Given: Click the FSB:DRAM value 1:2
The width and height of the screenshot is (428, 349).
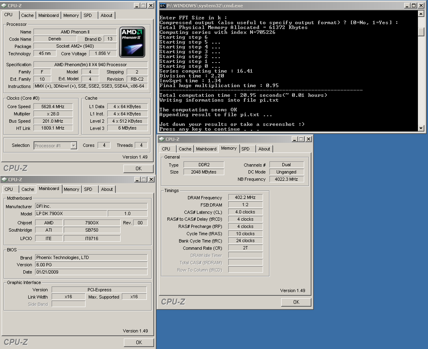Looking at the screenshot, I should [x=245, y=205].
